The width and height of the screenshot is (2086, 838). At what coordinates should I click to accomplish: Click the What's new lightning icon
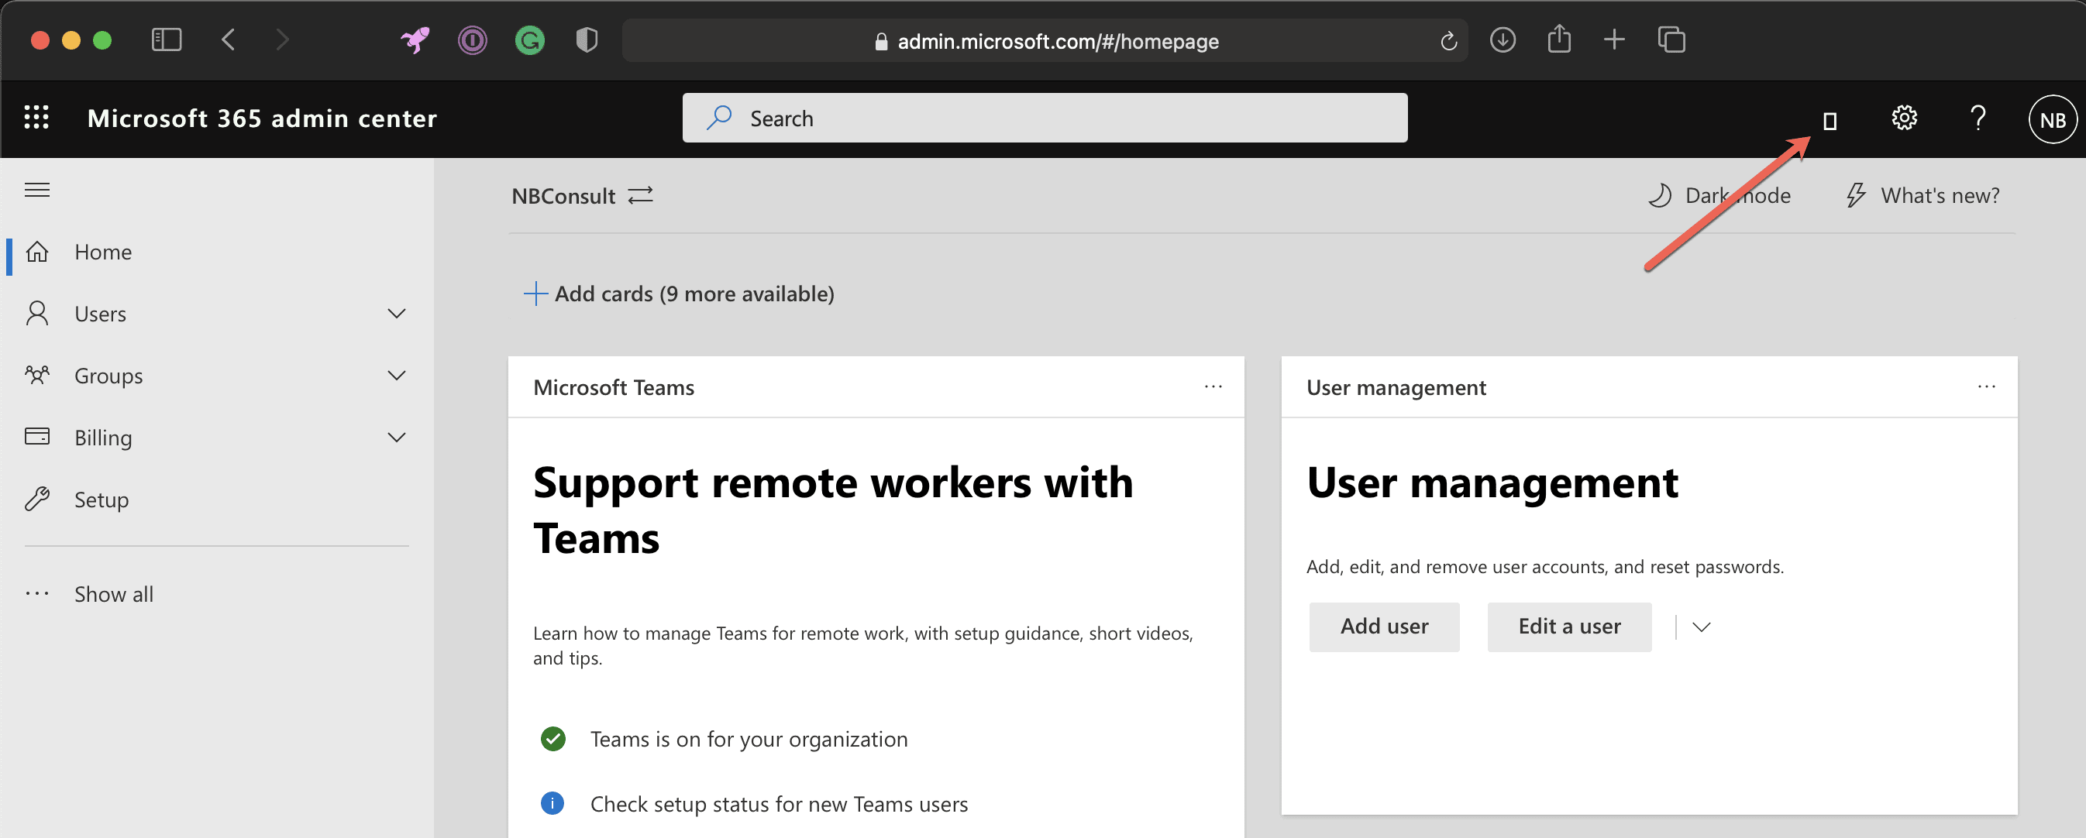(x=1855, y=195)
